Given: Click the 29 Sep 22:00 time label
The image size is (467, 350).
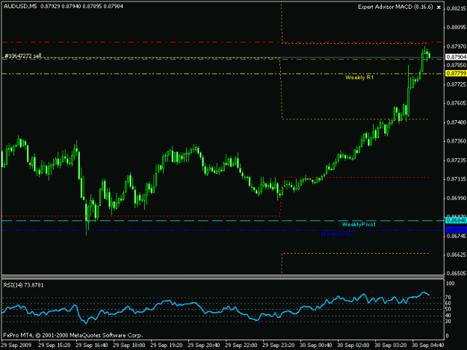Looking at the screenshot, I should click(241, 346).
